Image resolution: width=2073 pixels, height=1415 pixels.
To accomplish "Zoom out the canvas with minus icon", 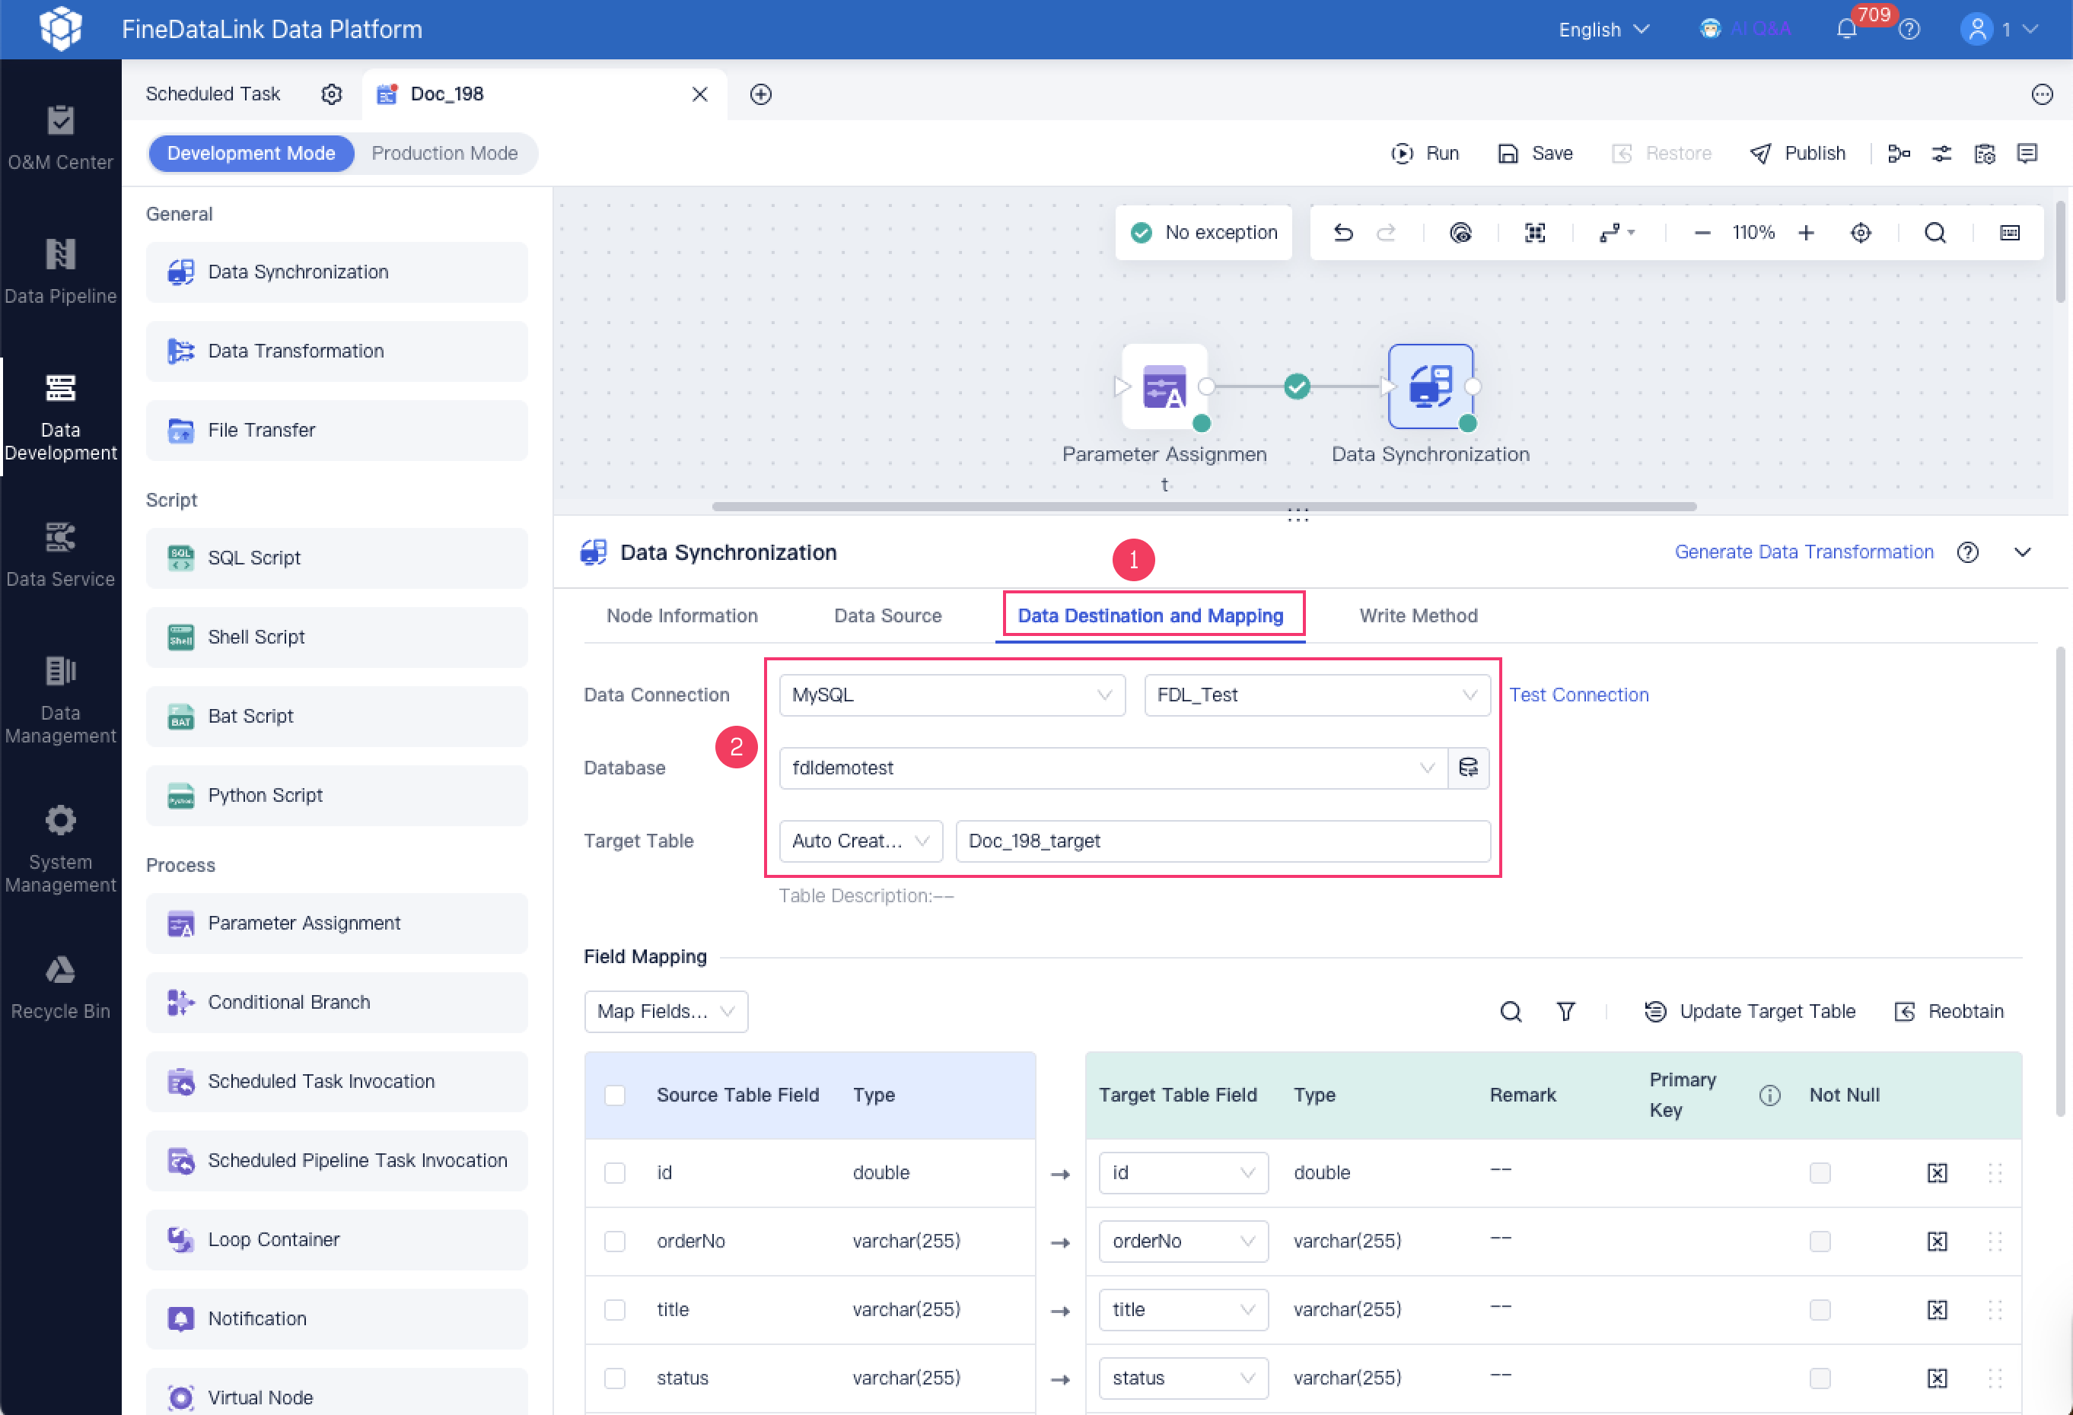I will click(x=1702, y=233).
